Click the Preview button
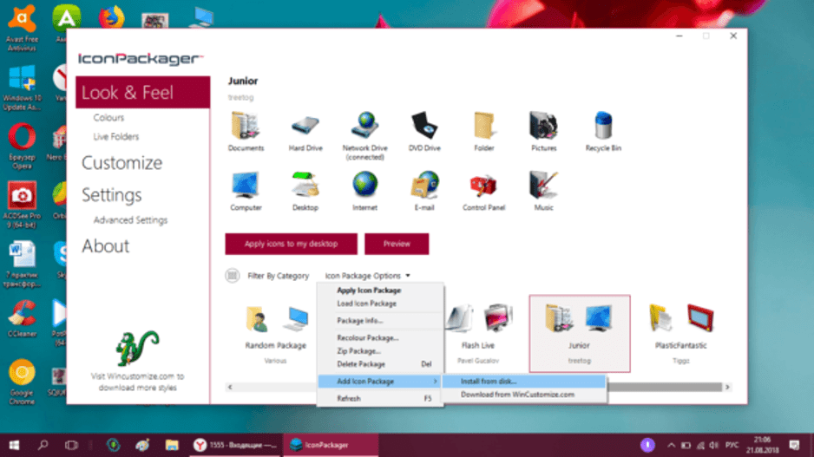 tap(397, 244)
